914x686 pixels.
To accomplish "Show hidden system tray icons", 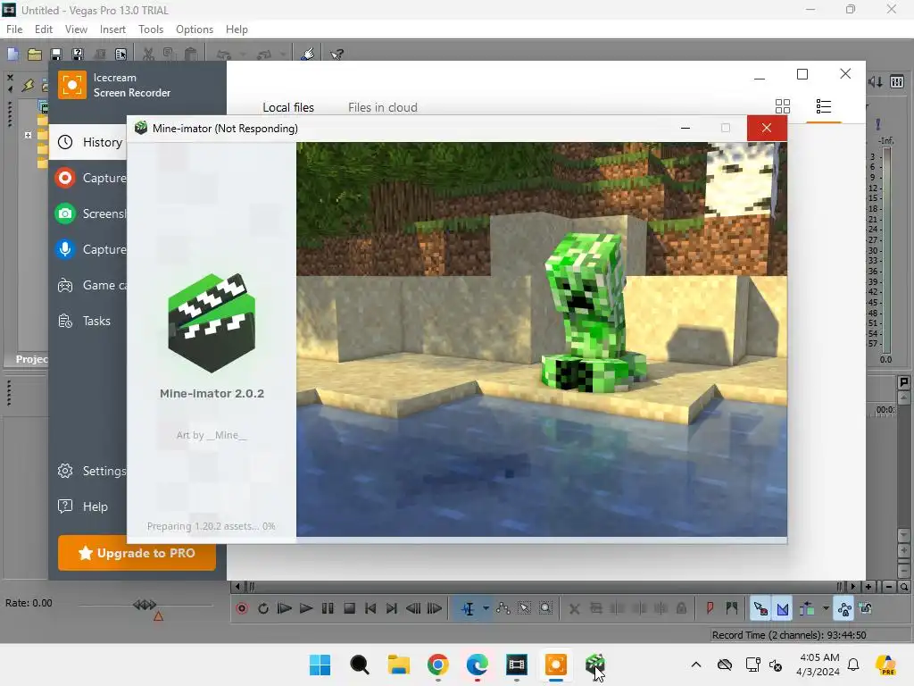I will pos(696,665).
